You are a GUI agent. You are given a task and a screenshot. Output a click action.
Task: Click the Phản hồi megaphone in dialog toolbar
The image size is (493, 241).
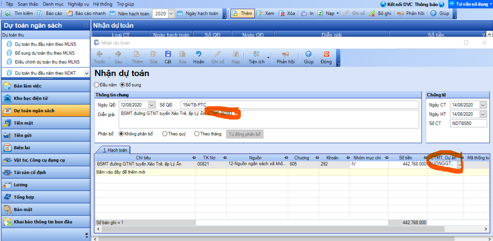(x=285, y=57)
